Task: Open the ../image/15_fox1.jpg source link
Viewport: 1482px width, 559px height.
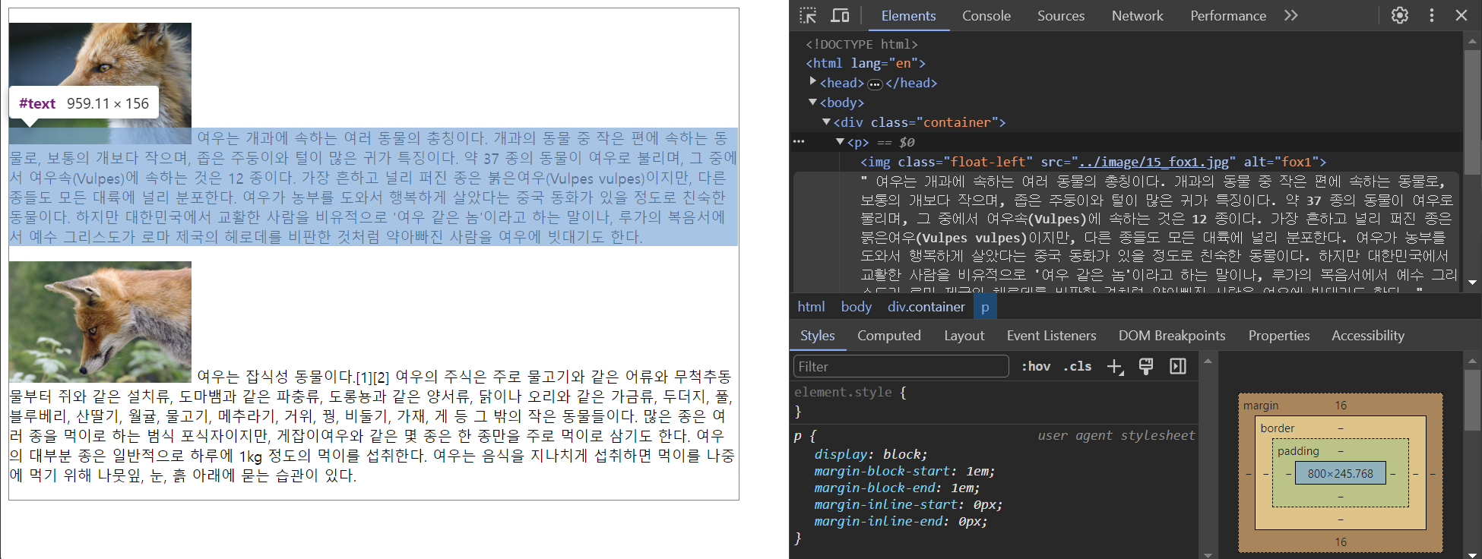Action: click(x=1153, y=162)
